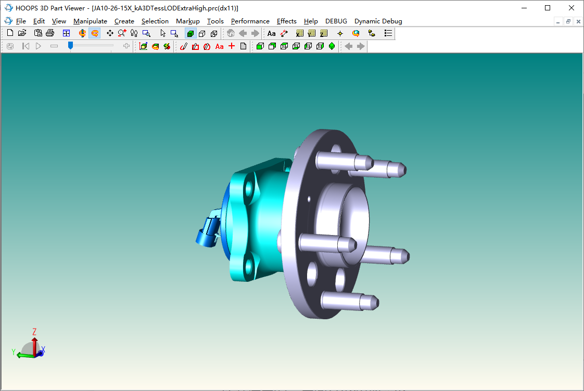Screen dimensions: 584x391
Task: Click the red plus markup icon
Action: [232, 46]
